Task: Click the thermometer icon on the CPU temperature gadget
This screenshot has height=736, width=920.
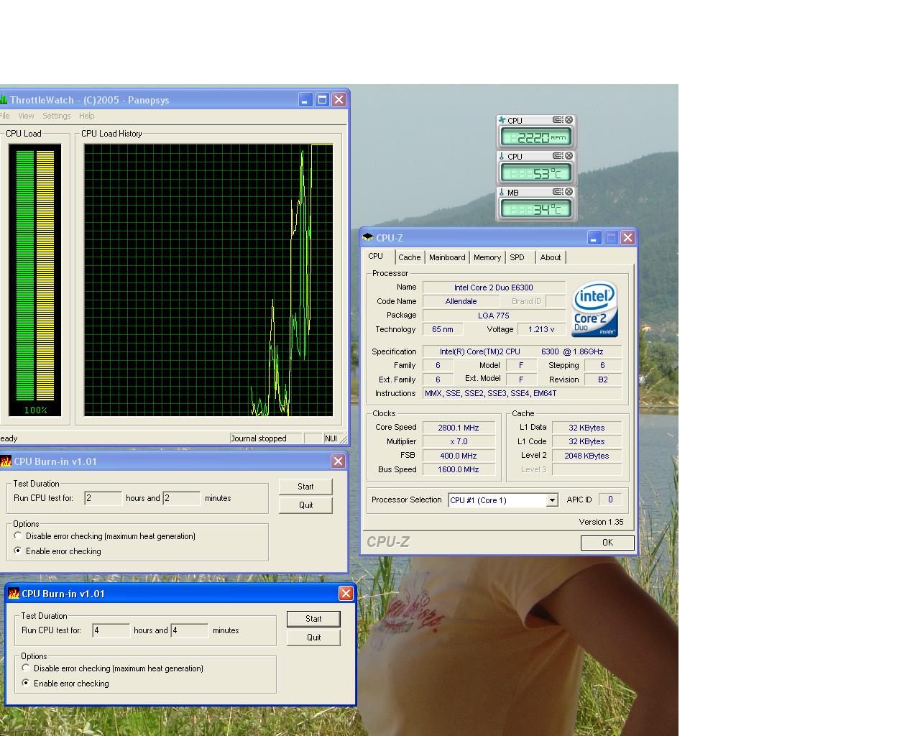Action: click(502, 156)
